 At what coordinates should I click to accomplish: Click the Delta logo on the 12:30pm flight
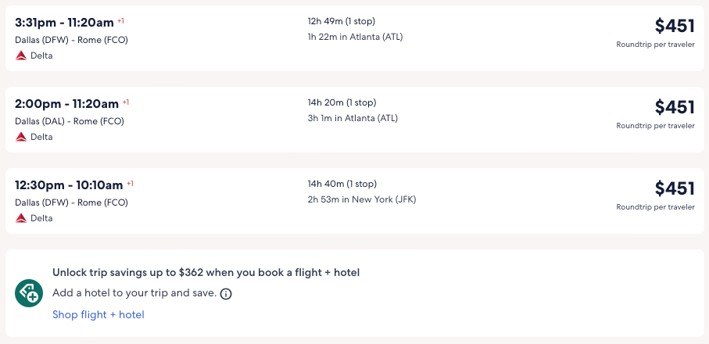point(21,218)
